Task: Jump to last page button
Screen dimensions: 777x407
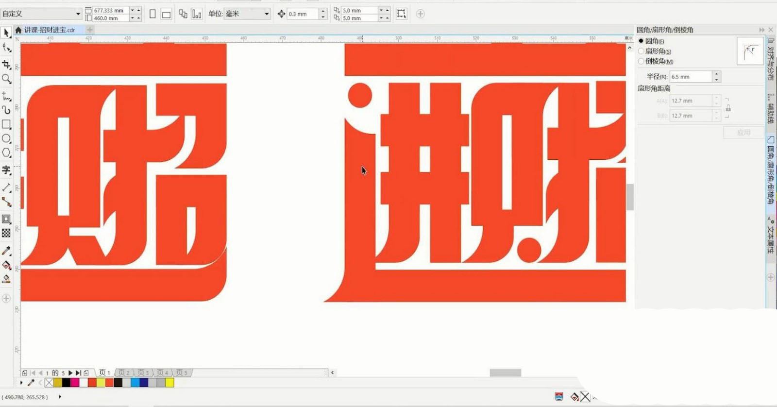Action: click(78, 373)
